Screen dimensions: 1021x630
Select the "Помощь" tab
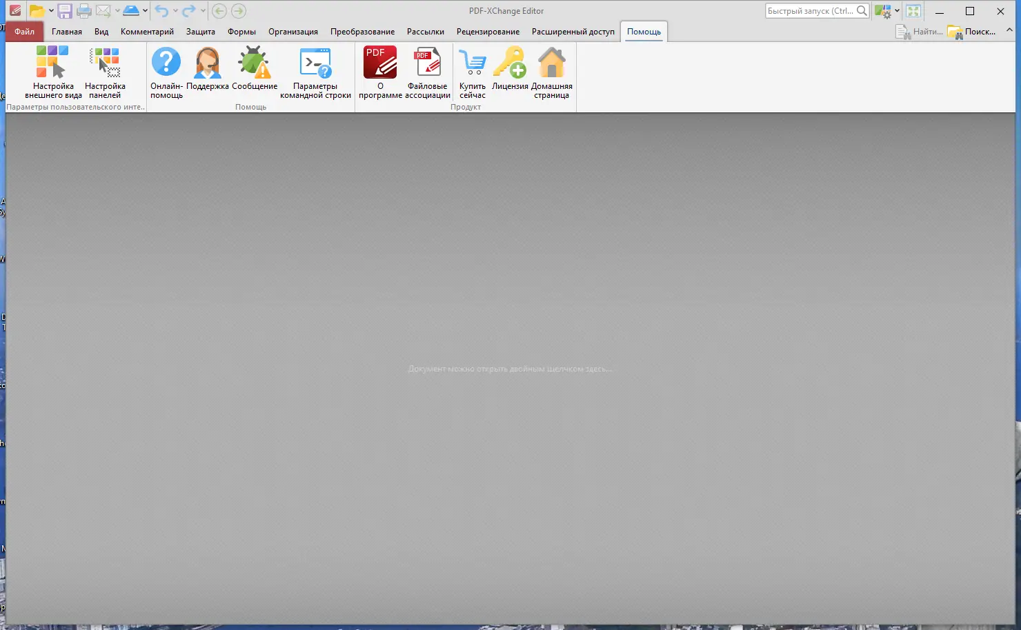pyautogui.click(x=644, y=32)
